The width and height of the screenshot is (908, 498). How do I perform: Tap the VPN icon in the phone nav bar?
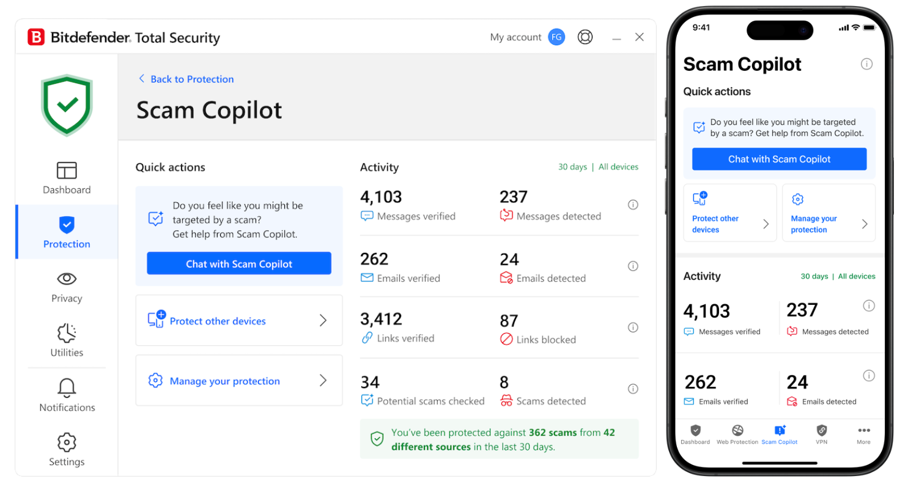tap(821, 430)
